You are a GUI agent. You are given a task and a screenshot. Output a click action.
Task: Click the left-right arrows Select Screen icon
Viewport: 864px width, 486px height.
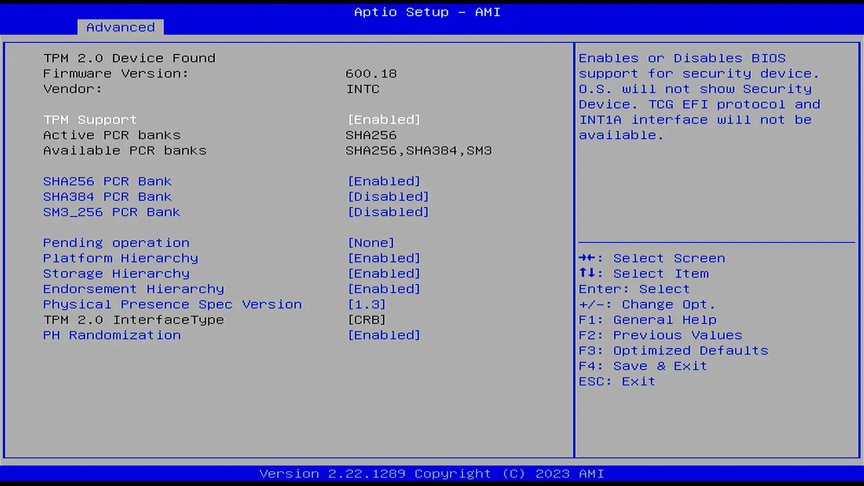click(x=587, y=258)
